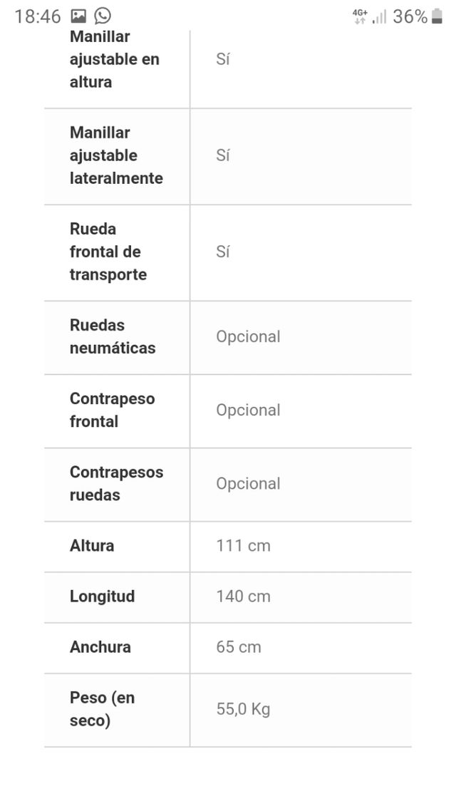
Task: Select Opcional value for Contrapesos ruedas
Action: click(x=248, y=483)
